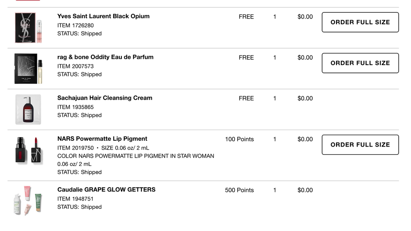Open the Yves Saint Laurent Black Opium title link
The image size is (411, 231).
coord(103,16)
